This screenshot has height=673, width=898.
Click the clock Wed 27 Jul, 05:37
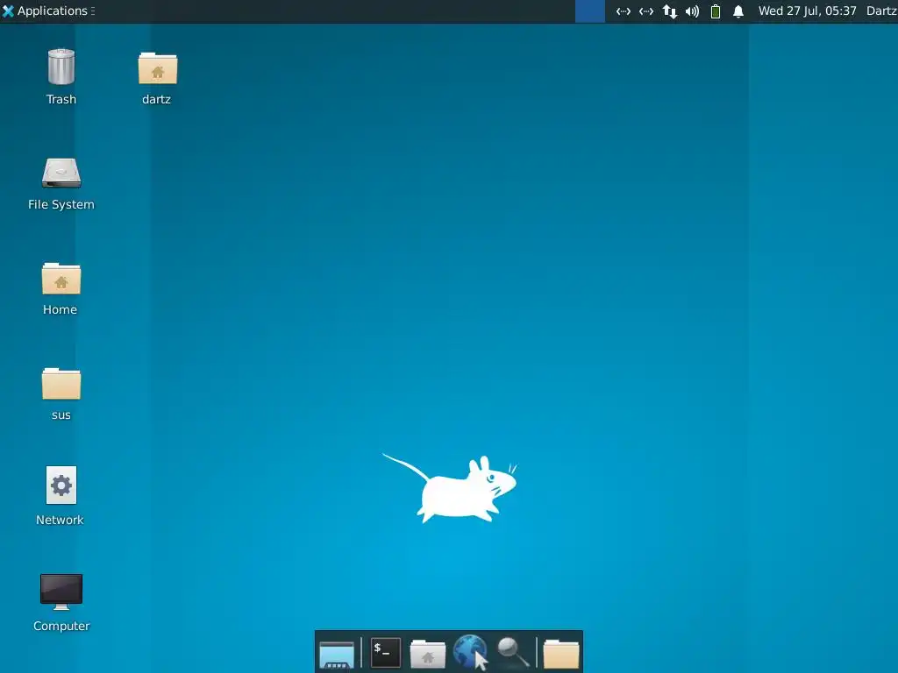coord(807,11)
